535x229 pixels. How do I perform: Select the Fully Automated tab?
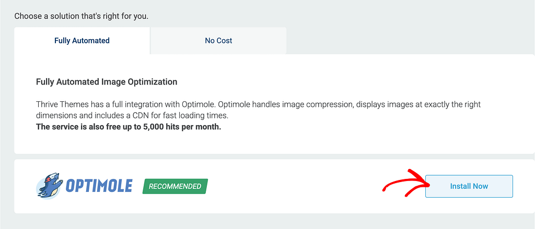82,41
